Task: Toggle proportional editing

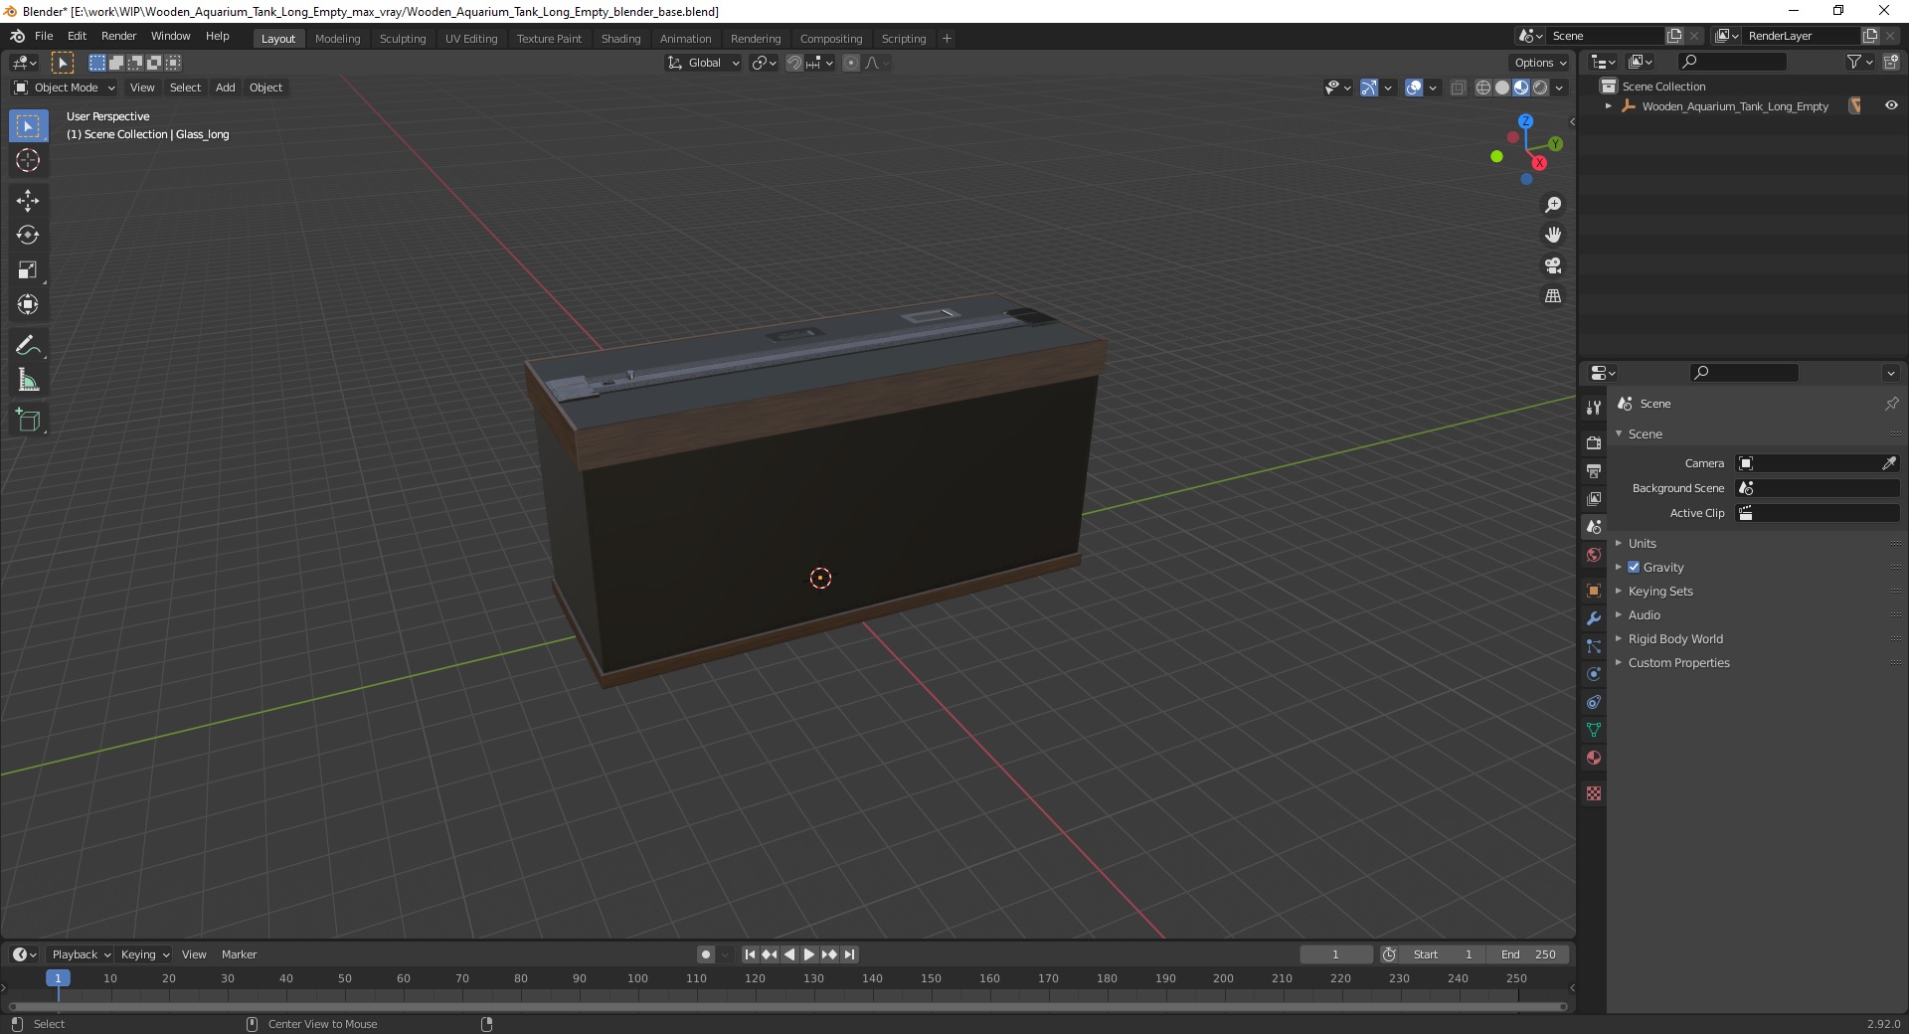Action: [x=851, y=63]
